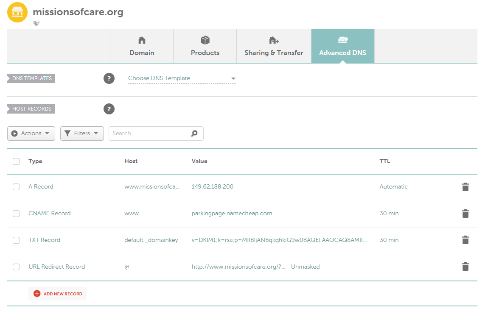Click the host default._domainkey
502x314 pixels.
coord(151,240)
